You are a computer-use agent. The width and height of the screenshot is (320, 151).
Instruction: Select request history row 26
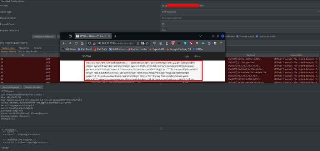point(160,66)
